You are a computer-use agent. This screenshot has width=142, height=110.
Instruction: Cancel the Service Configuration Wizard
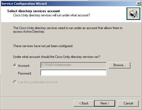128,103
